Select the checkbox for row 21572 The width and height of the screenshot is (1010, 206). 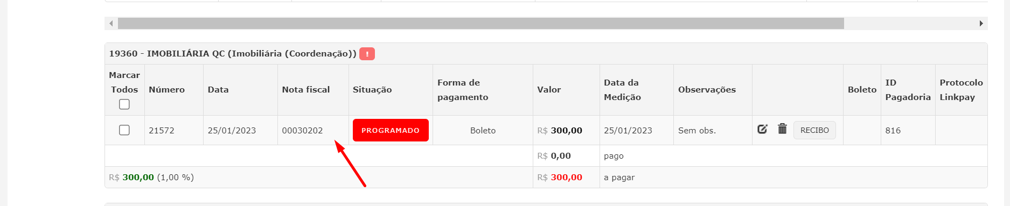[x=124, y=130]
